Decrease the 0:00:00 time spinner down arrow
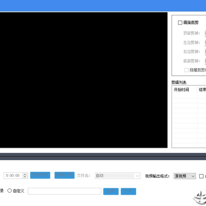 pyautogui.click(x=25, y=177)
